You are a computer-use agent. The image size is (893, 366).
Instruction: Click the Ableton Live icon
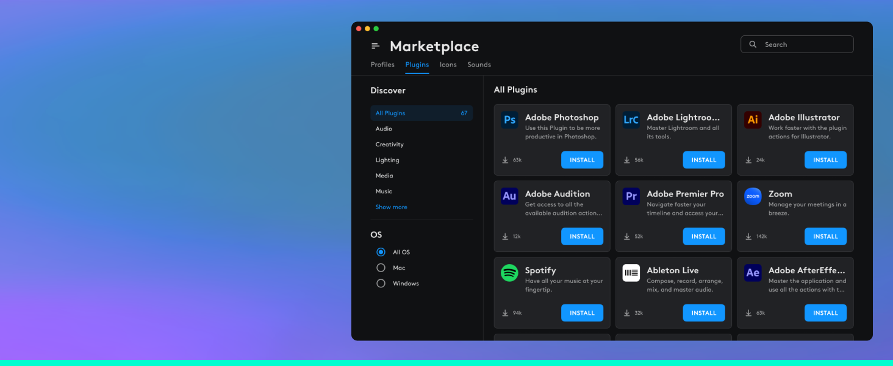(x=631, y=273)
